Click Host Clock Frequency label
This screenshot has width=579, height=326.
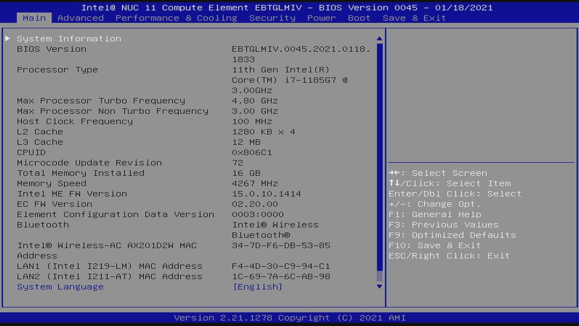(x=75, y=122)
